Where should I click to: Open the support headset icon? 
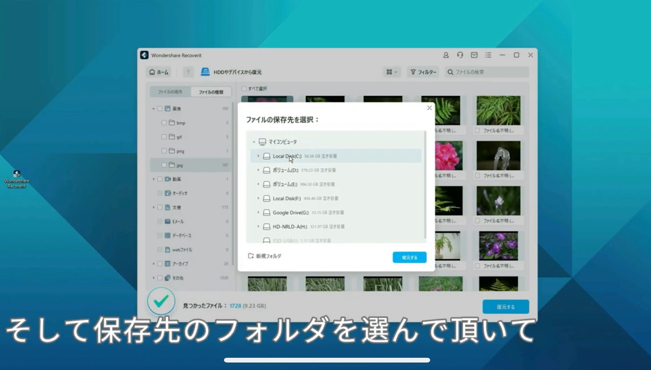(460, 55)
